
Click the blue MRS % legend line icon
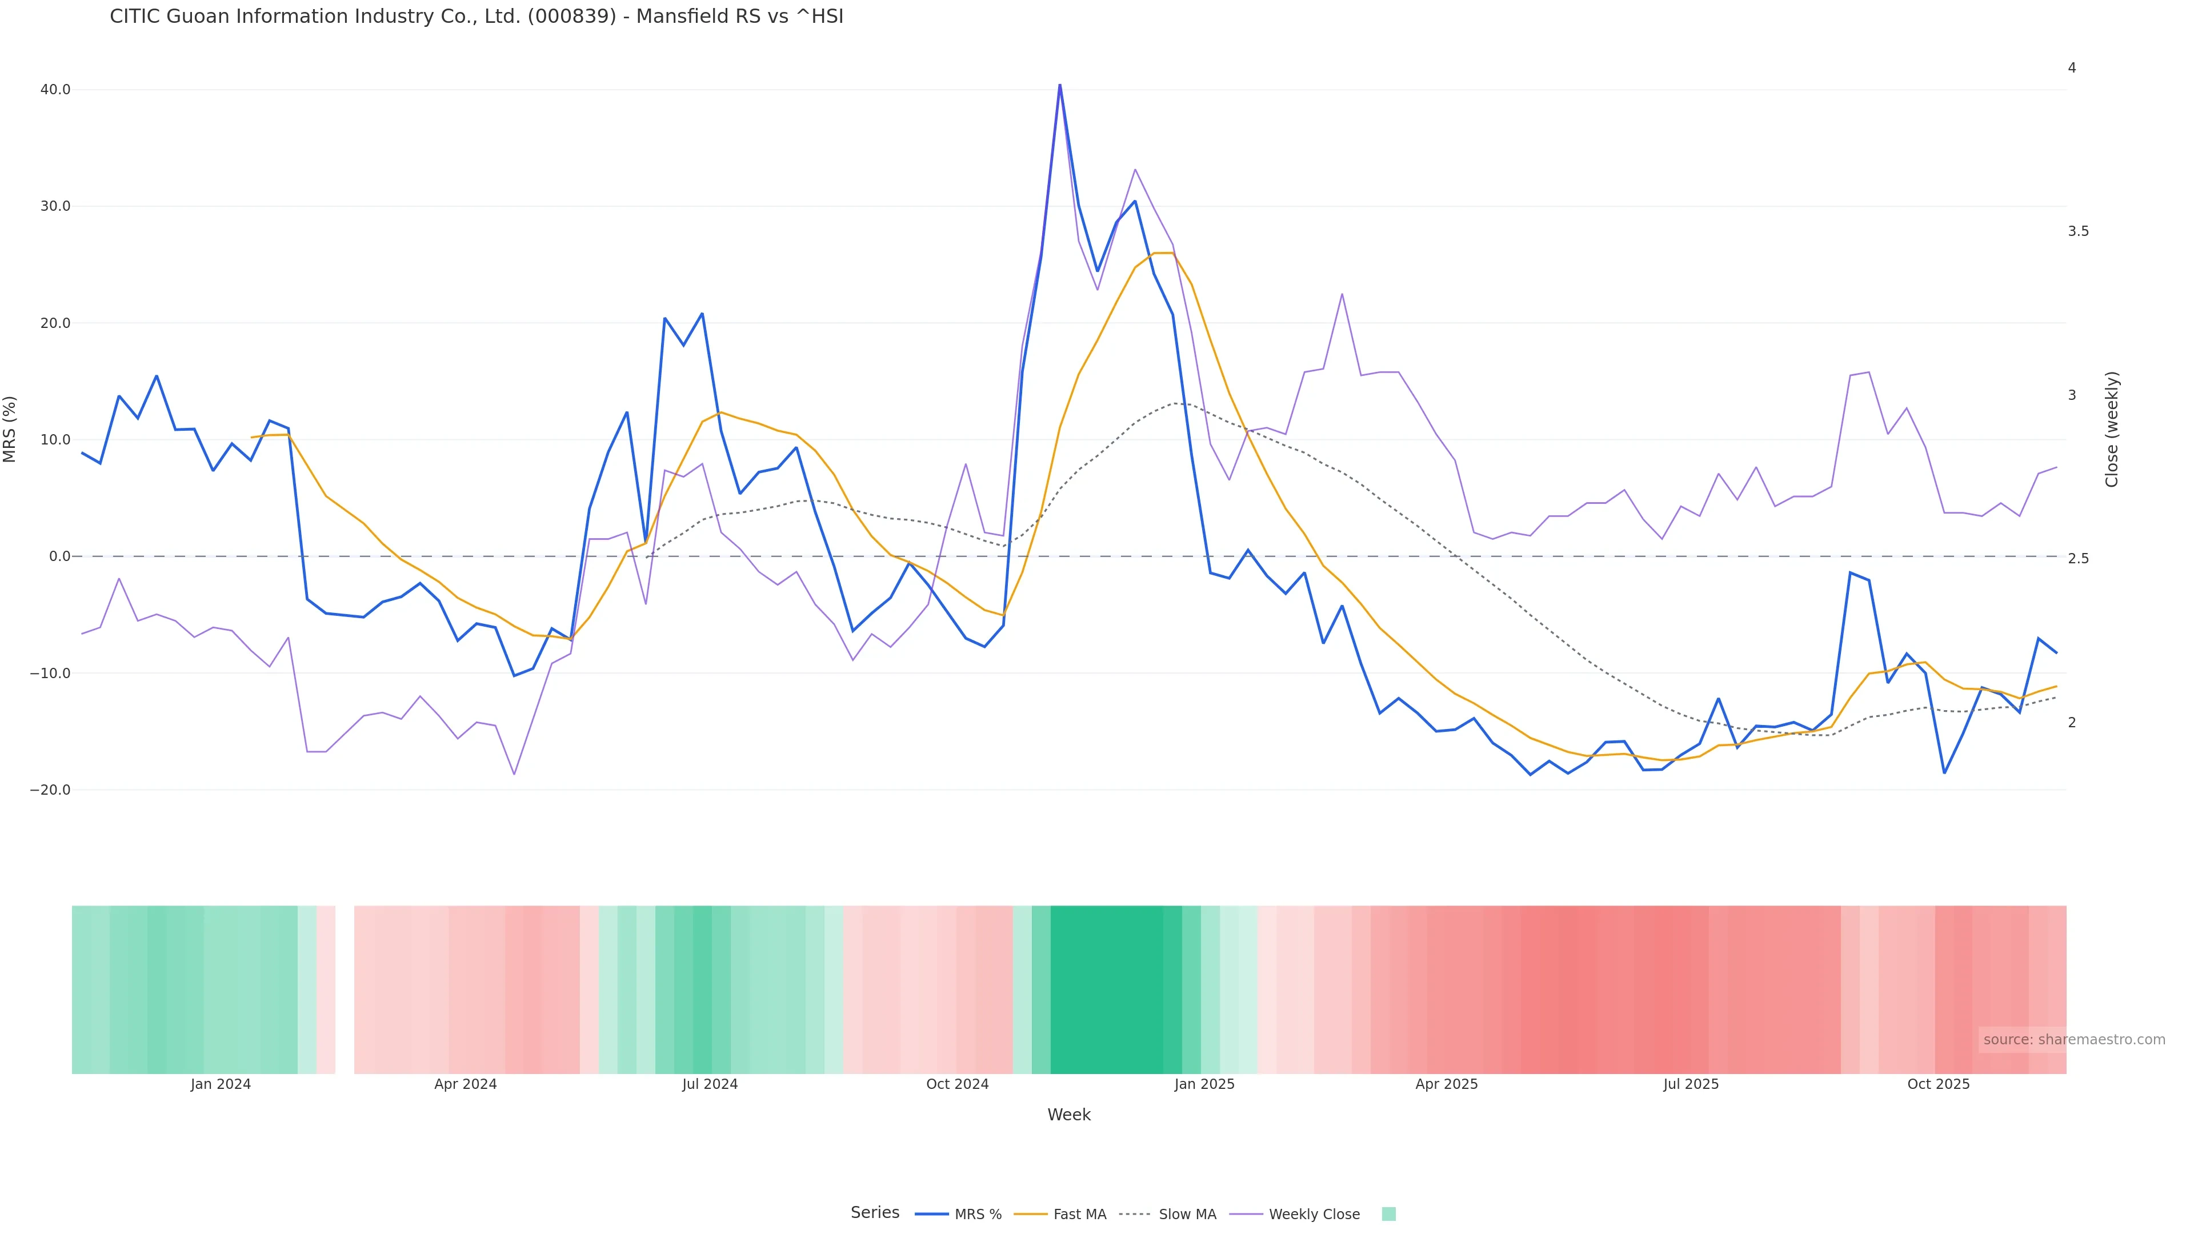(932, 1215)
